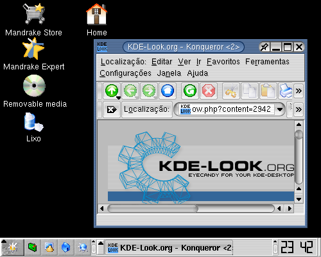Expand main toolbar overflow chevron

299,91
